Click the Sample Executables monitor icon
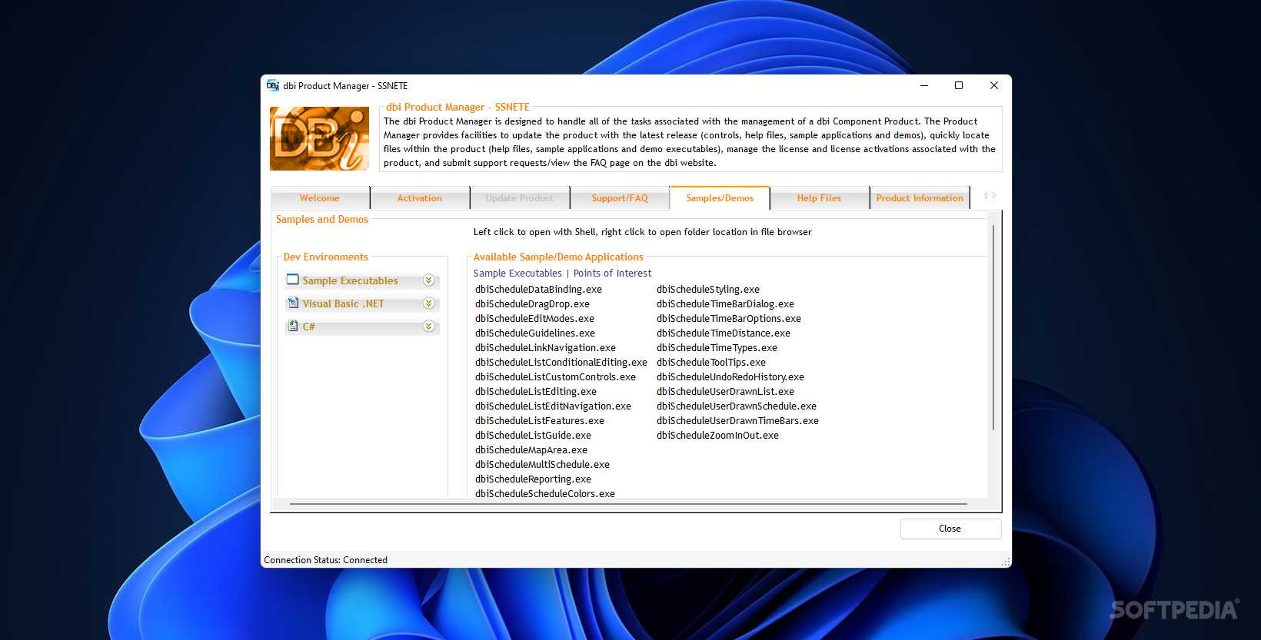The width and height of the screenshot is (1261, 640). click(293, 280)
